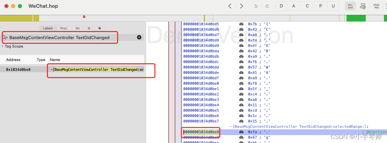Image resolution: width=387 pixels, height=143 pixels.
Task: Select line db 0x15 at 00000001034d0be7
Action: [254, 121]
